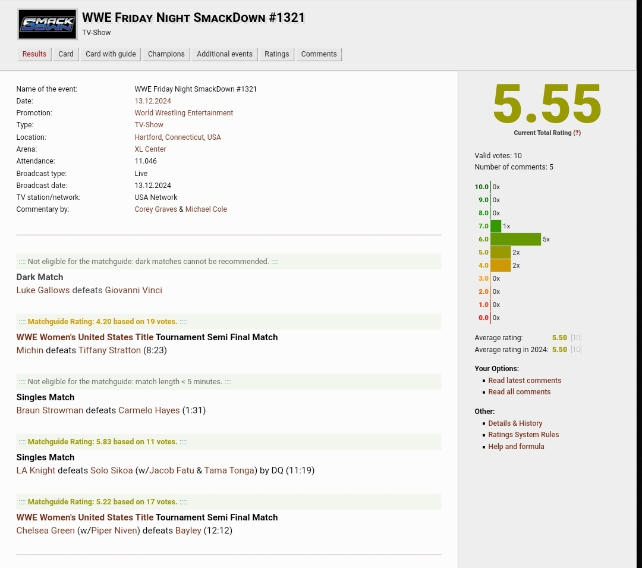Click the Solo Sikoa link
Viewport: 642px width, 568px height.
(x=111, y=470)
